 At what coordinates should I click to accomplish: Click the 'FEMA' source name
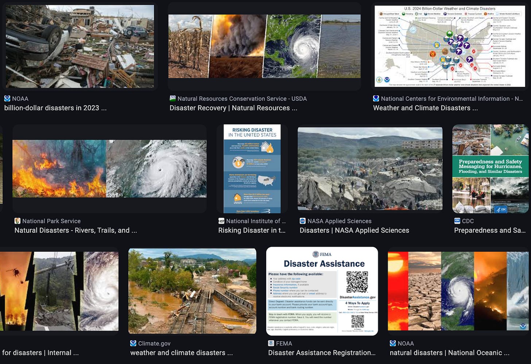tap(284, 343)
